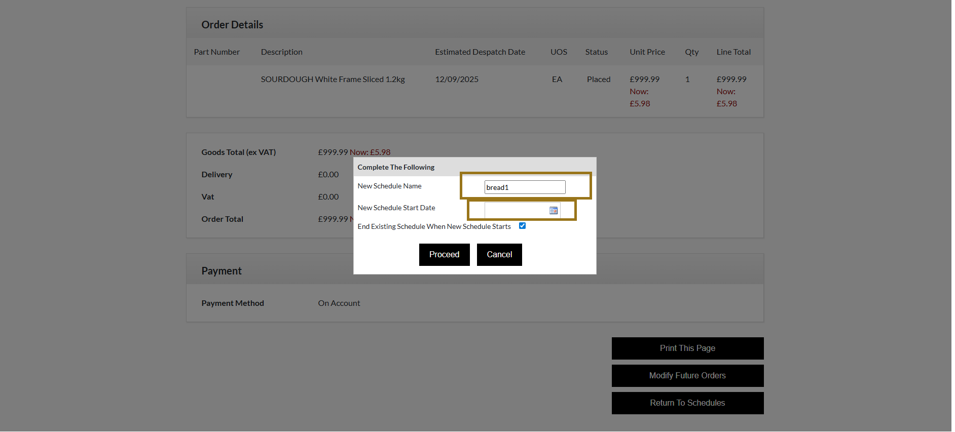
Task: Click the Complete The Following dialog title
Action: pyautogui.click(x=396, y=167)
